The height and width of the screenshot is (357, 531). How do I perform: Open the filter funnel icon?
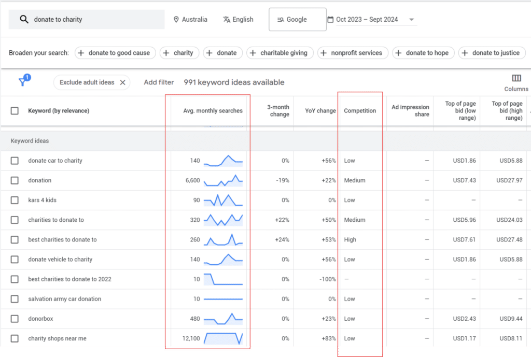(x=22, y=81)
